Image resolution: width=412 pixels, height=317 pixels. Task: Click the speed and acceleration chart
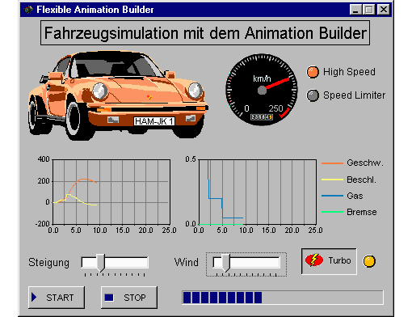[111, 192]
